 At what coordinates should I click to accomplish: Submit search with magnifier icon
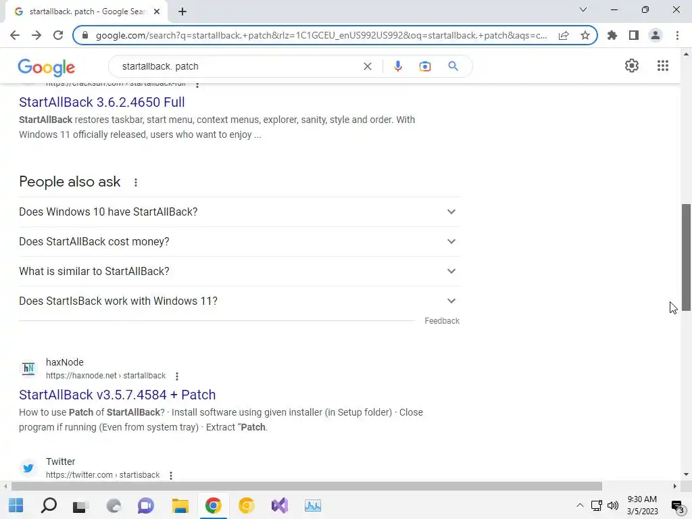453,66
